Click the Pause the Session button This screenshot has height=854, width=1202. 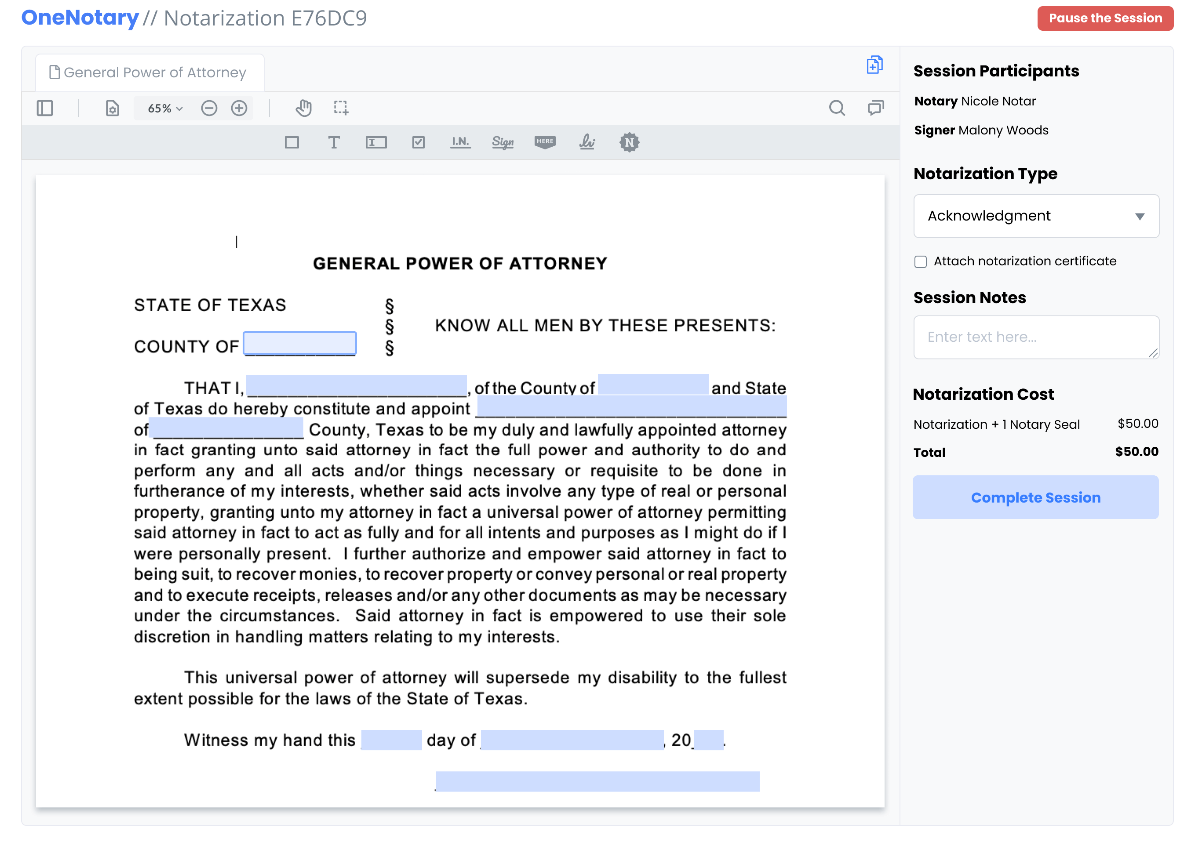1105,18
